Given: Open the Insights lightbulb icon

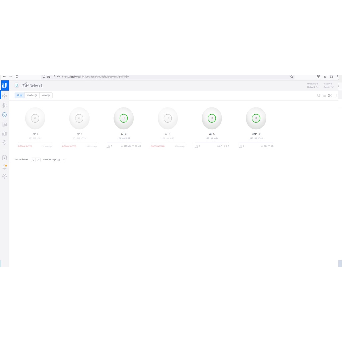Looking at the screenshot, I should 4,143.
